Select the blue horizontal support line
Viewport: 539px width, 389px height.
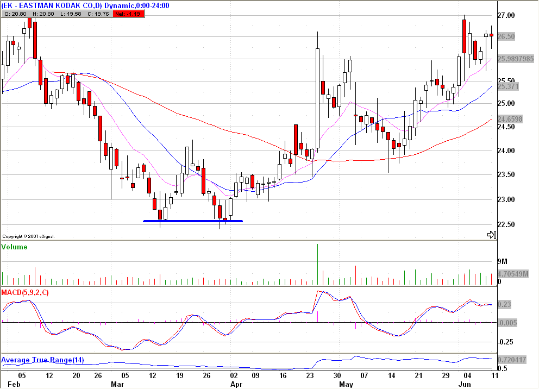193,221
